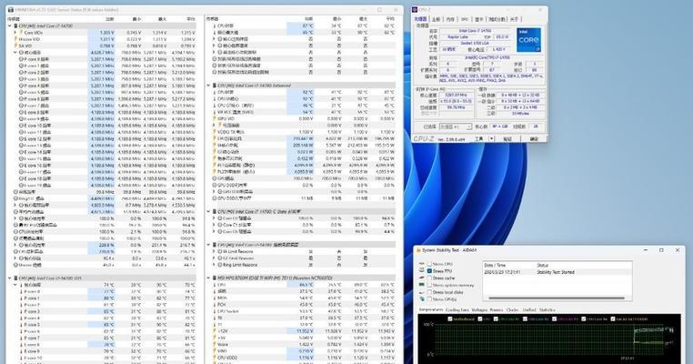Click the lightning icon next to +12V row
This screenshot has width=693, height=364.
click(x=215, y=331)
